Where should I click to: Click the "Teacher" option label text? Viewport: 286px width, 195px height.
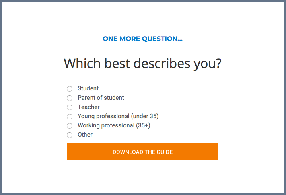88,107
